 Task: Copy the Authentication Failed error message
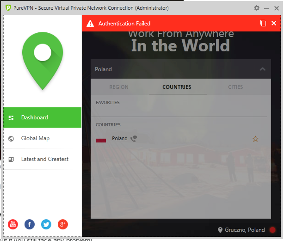[263, 23]
